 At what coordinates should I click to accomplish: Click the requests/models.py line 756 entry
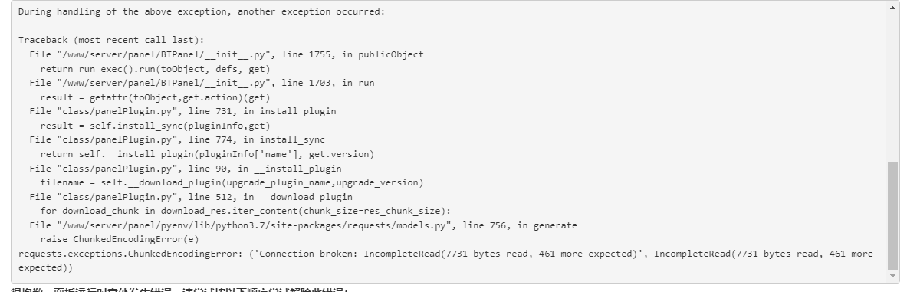tap(303, 225)
